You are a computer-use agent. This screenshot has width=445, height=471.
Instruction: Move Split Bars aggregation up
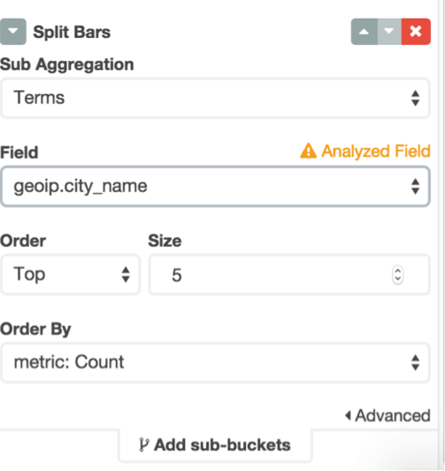click(364, 32)
